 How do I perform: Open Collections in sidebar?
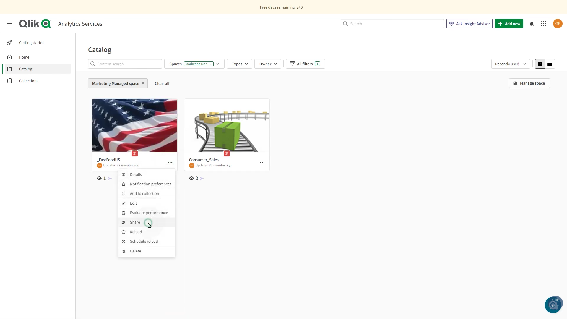pos(38,81)
